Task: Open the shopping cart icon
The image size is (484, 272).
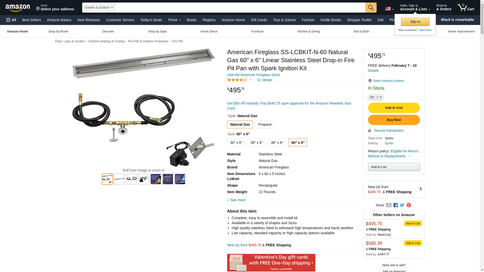Action: pos(466,8)
